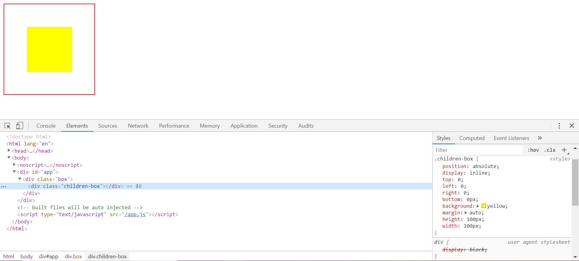Screen dimensions: 579x261
Task: Toggle the device toolbar icon
Action: tap(20, 126)
